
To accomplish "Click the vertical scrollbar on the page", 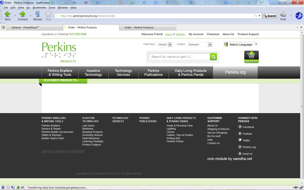I will pos(302,107).
